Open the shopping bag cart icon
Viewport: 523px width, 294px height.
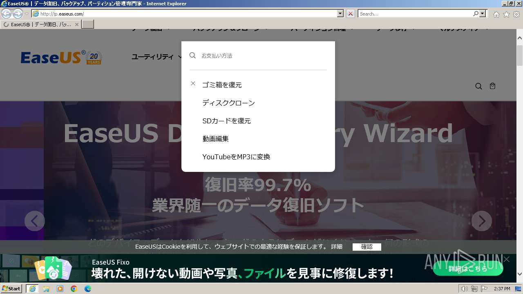point(492,86)
